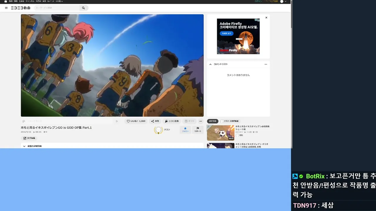This screenshot has width=376, height=211.
Task: Focus the keyword search field
Action: pyautogui.click(x=57, y=8)
